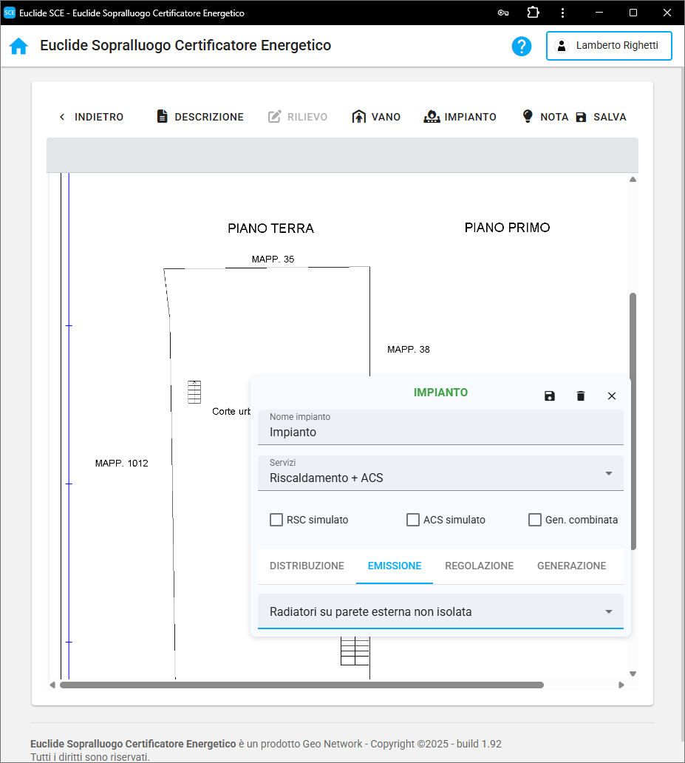Image resolution: width=685 pixels, height=763 pixels.
Task: Click the Nota lightbulb button
Action: [545, 117]
